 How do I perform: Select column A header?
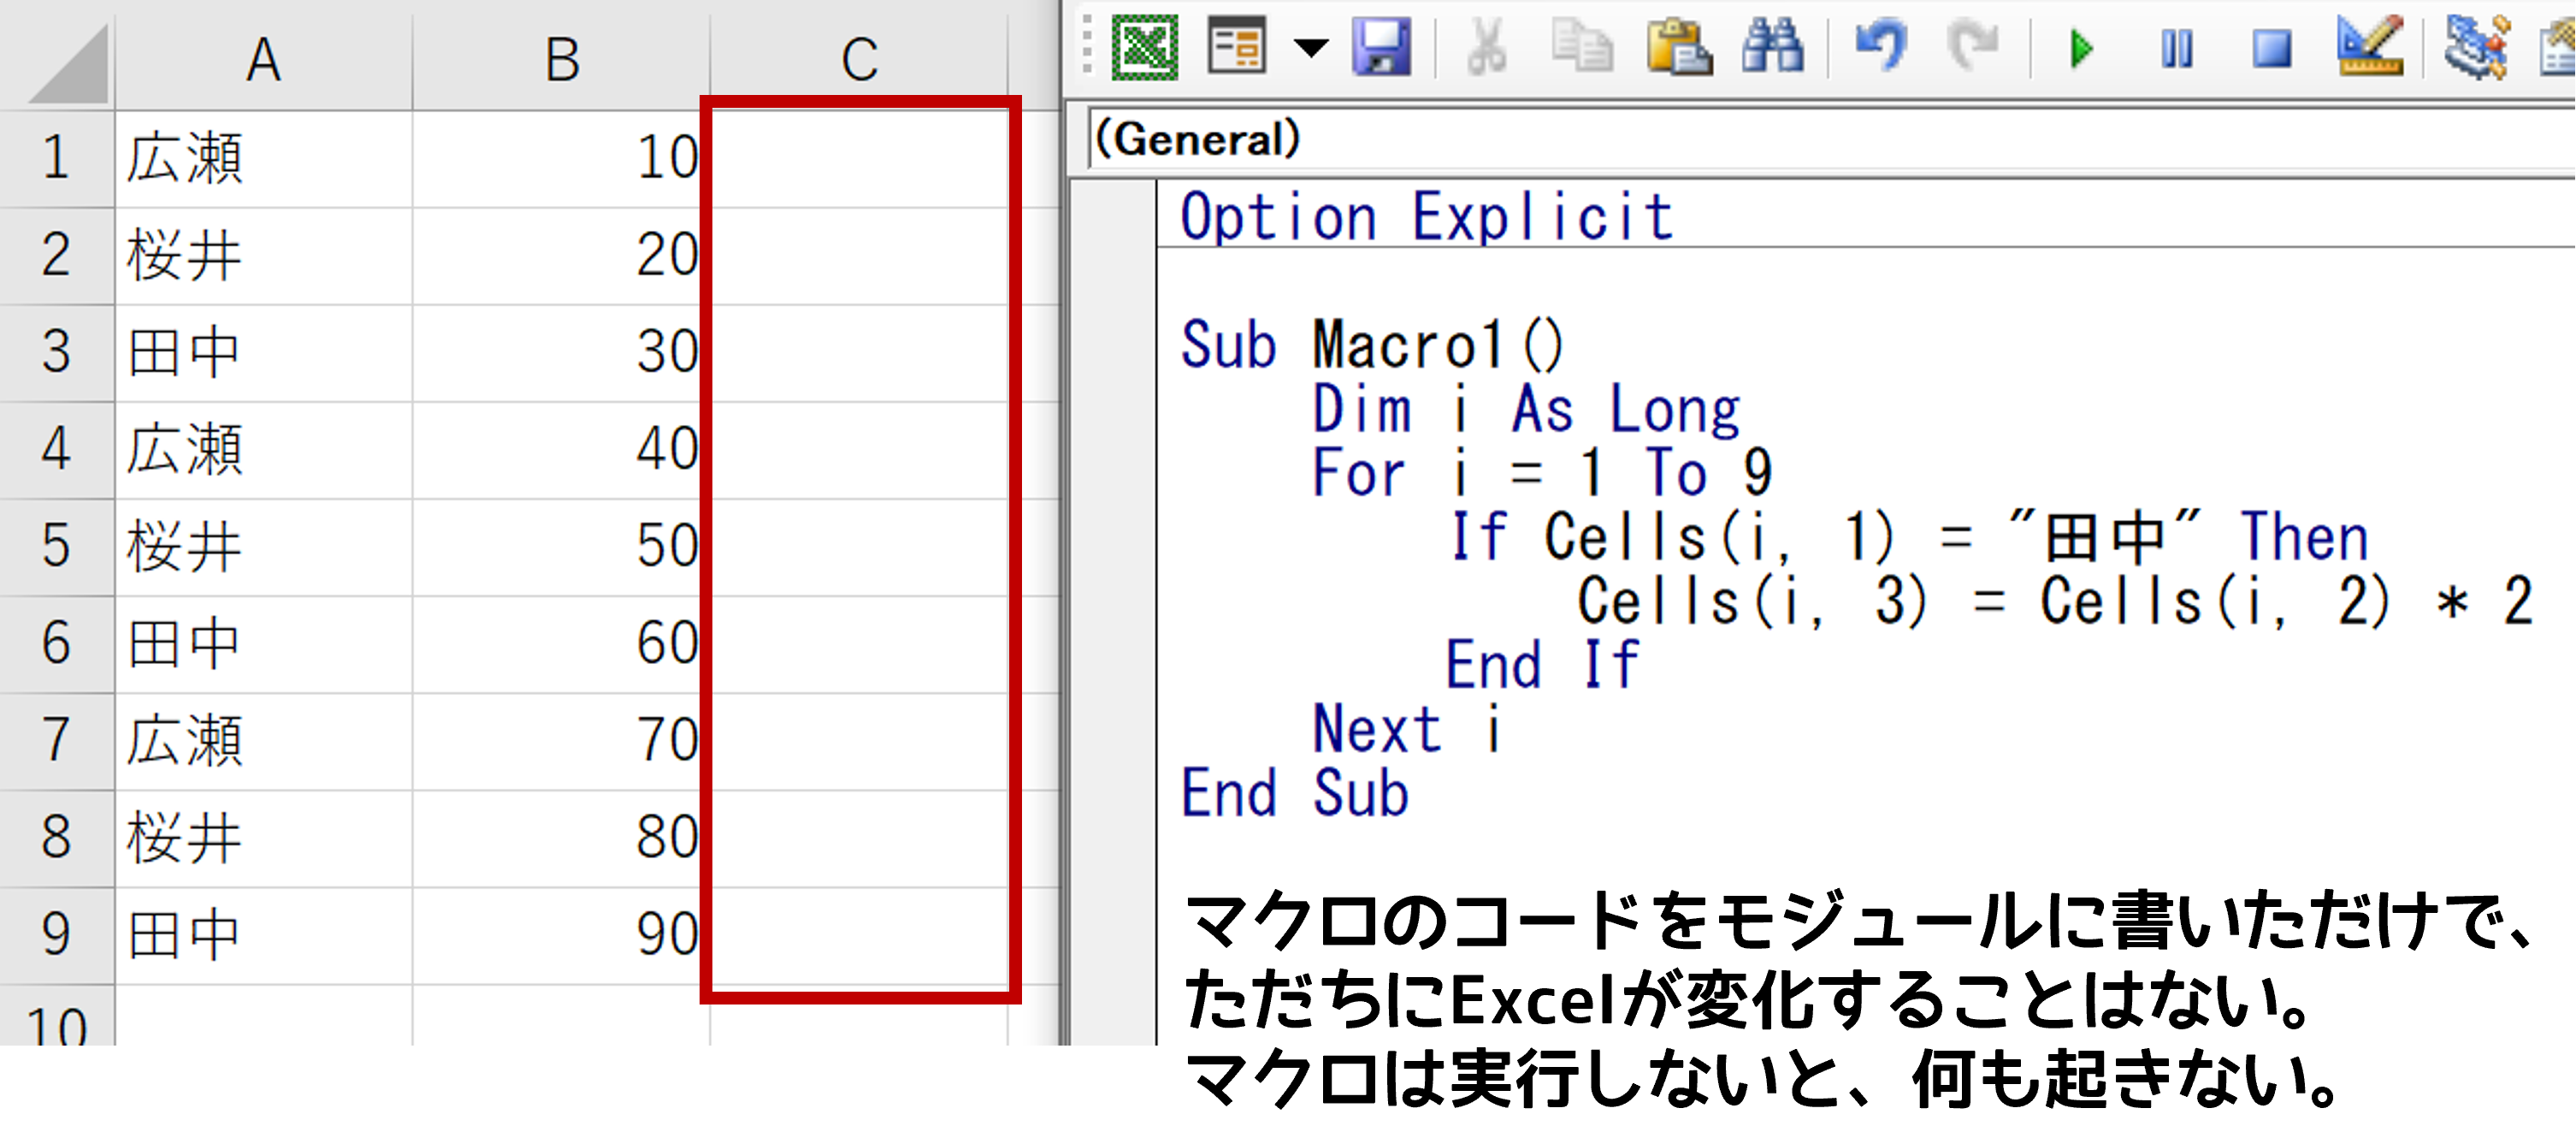pyautogui.click(x=264, y=59)
